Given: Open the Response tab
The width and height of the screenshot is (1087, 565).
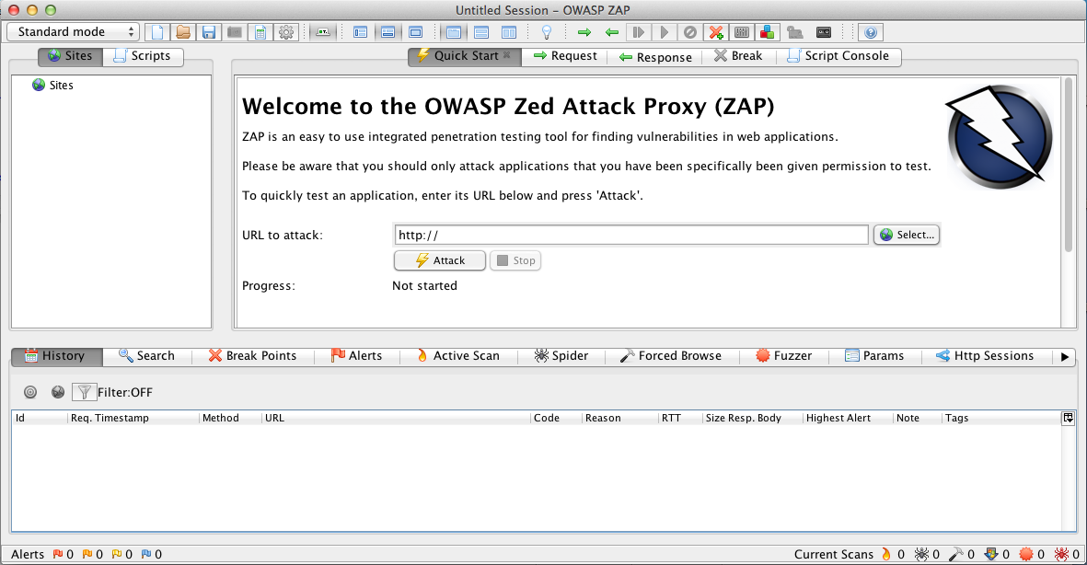Looking at the screenshot, I should point(655,57).
